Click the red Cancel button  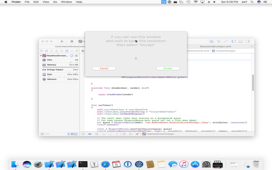coord(104,68)
